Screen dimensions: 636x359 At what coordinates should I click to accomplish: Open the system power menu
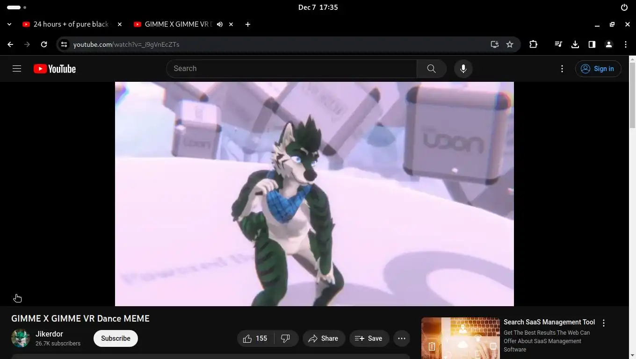pos(624,7)
